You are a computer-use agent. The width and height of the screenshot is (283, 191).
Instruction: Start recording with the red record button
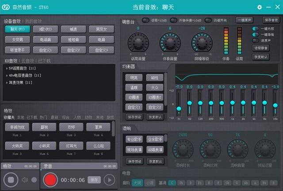click(x=50, y=180)
